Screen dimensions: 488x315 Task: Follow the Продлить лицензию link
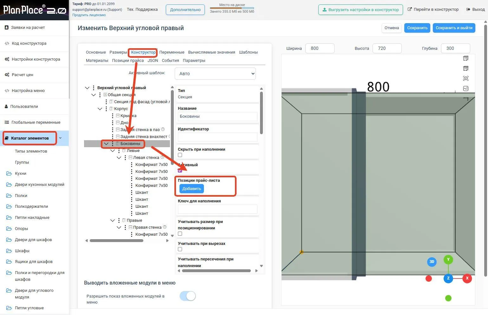(x=89, y=15)
